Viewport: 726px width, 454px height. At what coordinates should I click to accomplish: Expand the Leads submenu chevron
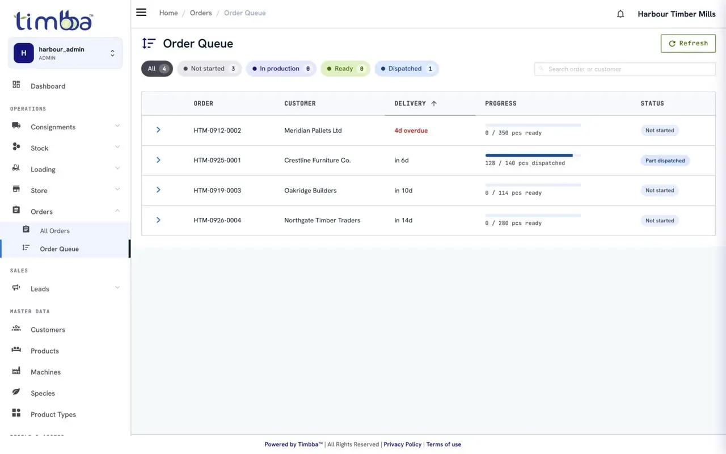point(117,288)
